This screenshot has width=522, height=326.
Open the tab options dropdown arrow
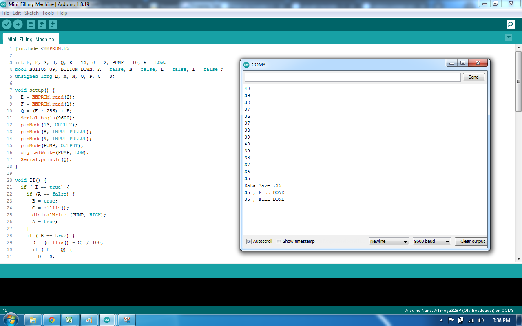point(509,37)
